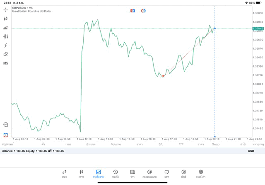
Task: Activate the crosshair cursor tool
Action: [x=5, y=10]
